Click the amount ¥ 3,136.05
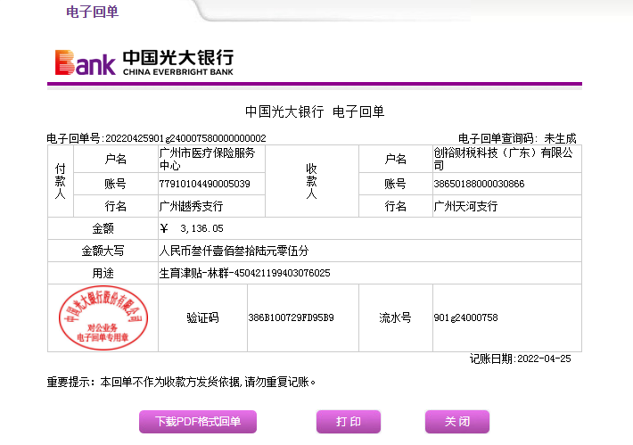Image resolution: width=633 pixels, height=445 pixels. click(192, 228)
